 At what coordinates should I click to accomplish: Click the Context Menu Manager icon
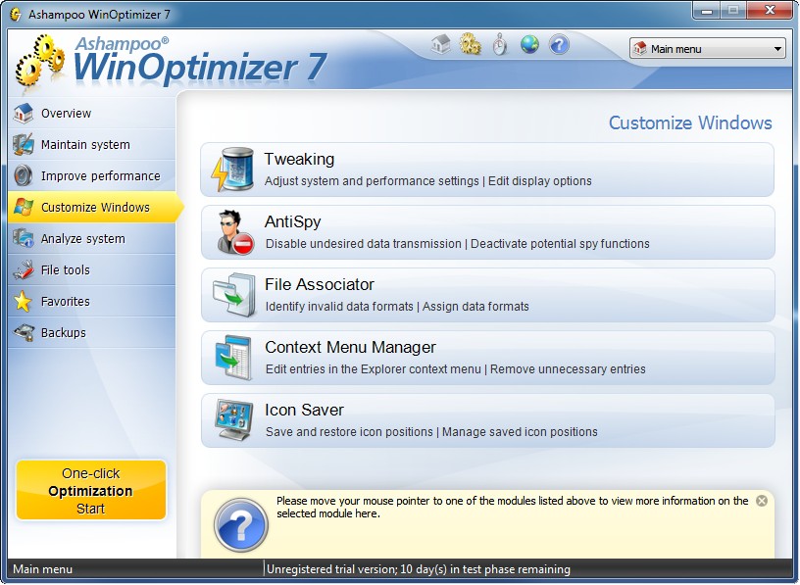(233, 358)
